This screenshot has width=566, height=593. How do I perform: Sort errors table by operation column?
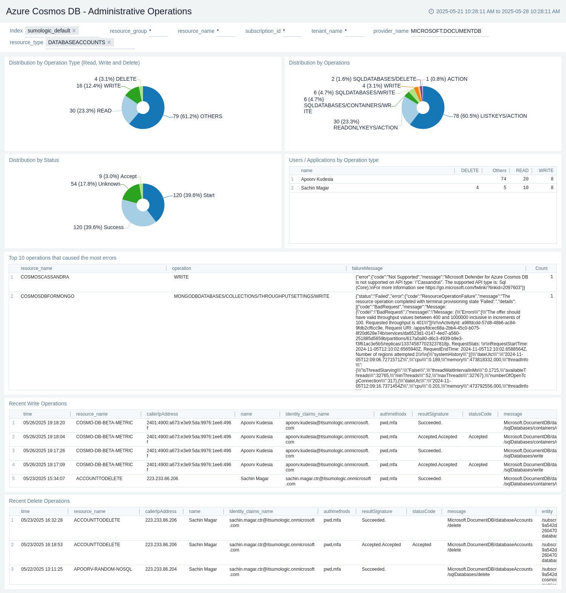point(181,268)
